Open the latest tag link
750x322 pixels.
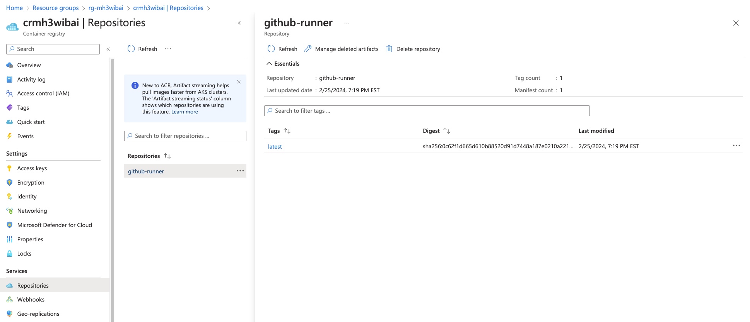(275, 147)
